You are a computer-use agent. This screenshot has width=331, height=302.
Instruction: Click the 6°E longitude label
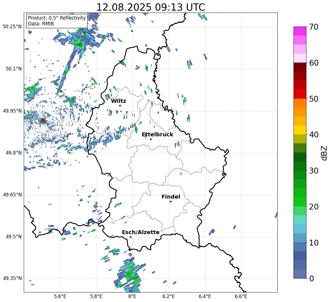click(132, 296)
